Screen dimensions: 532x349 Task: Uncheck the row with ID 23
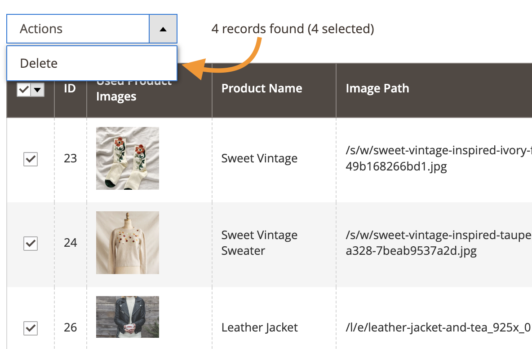[x=31, y=159]
